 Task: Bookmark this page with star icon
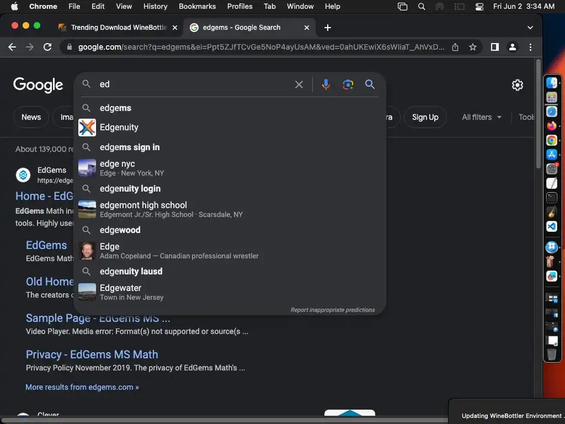(473, 47)
